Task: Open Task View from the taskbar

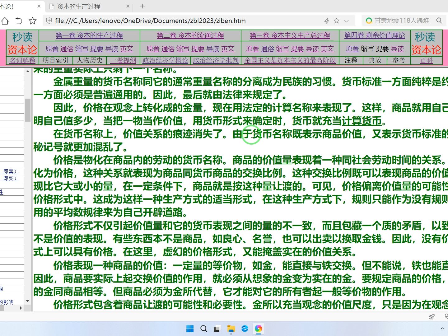Action: pyautogui.click(x=217, y=329)
